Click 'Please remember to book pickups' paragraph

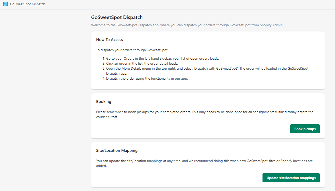tap(205, 114)
